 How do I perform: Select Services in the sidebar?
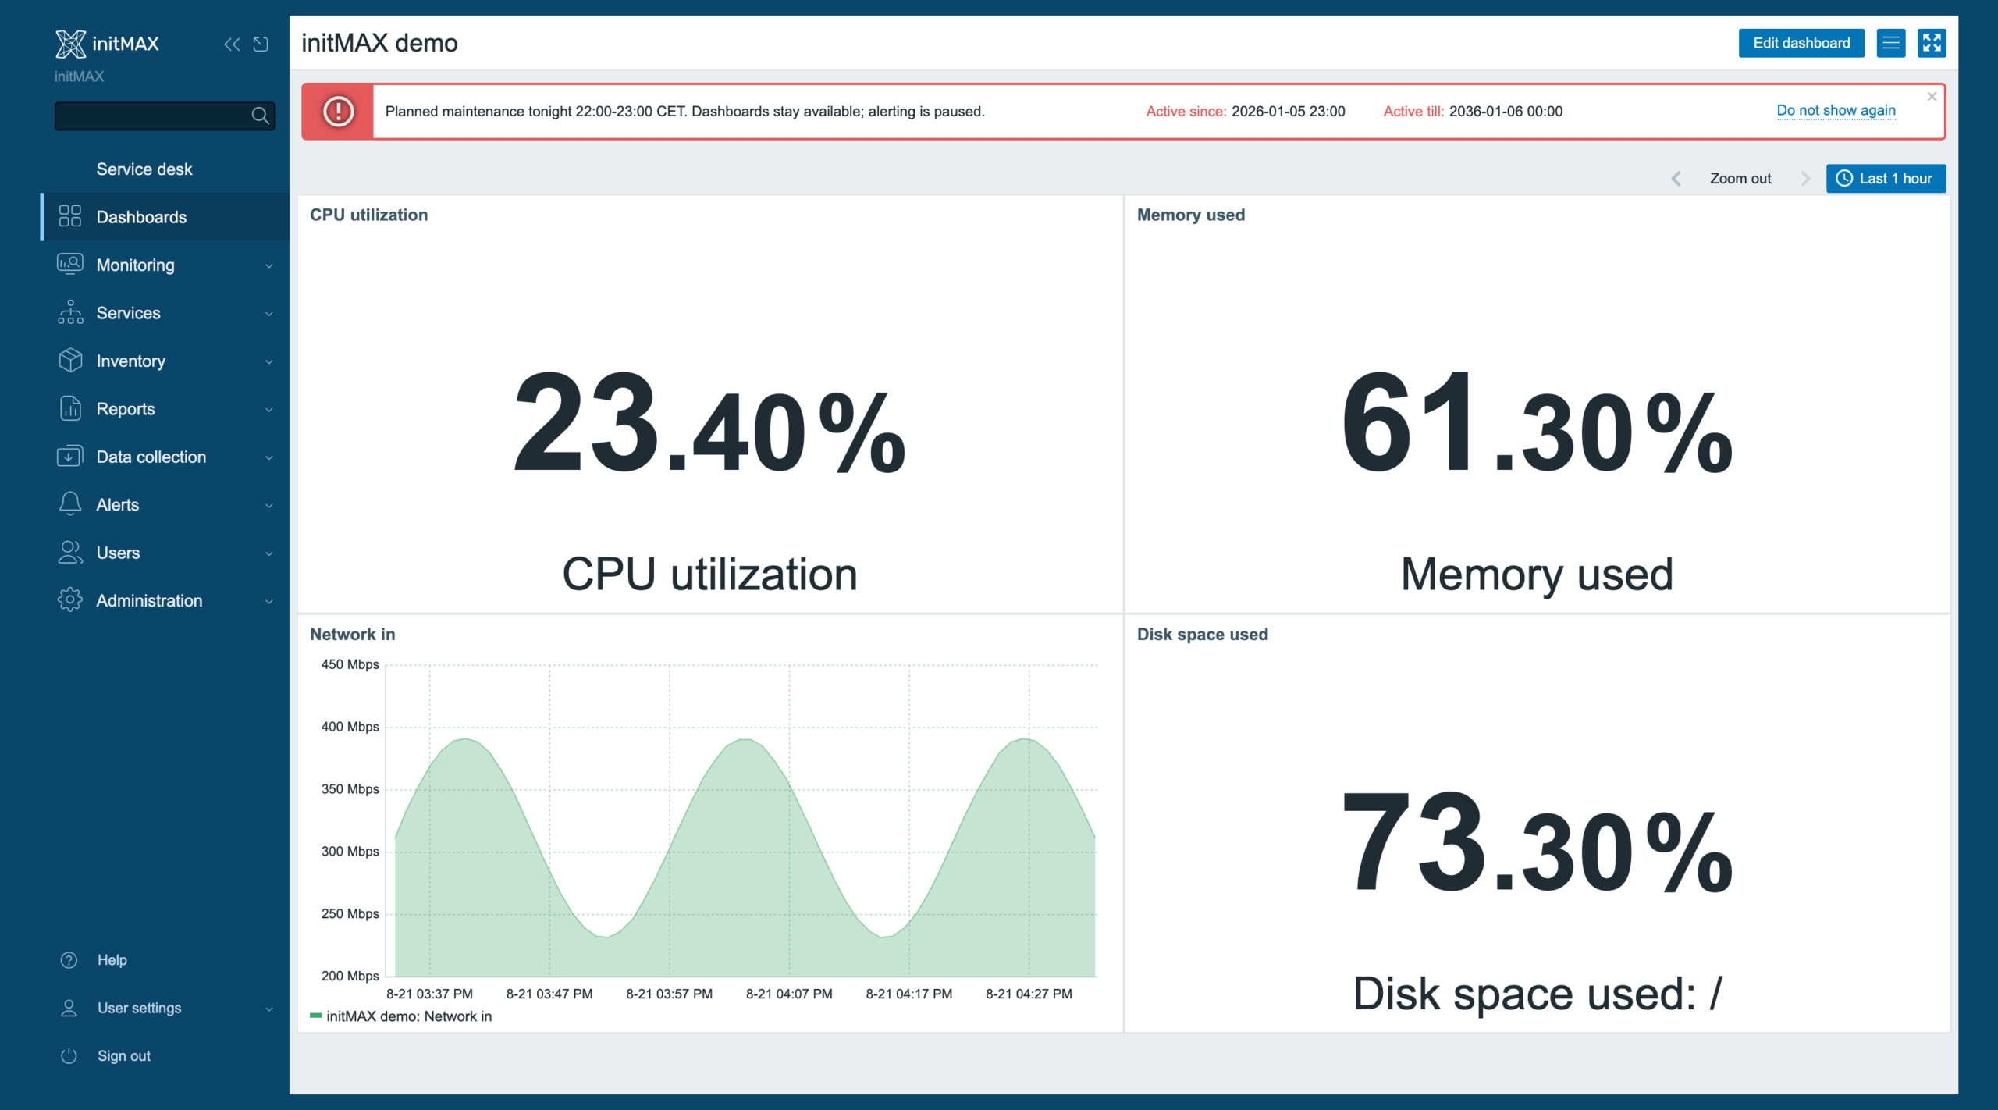[165, 313]
